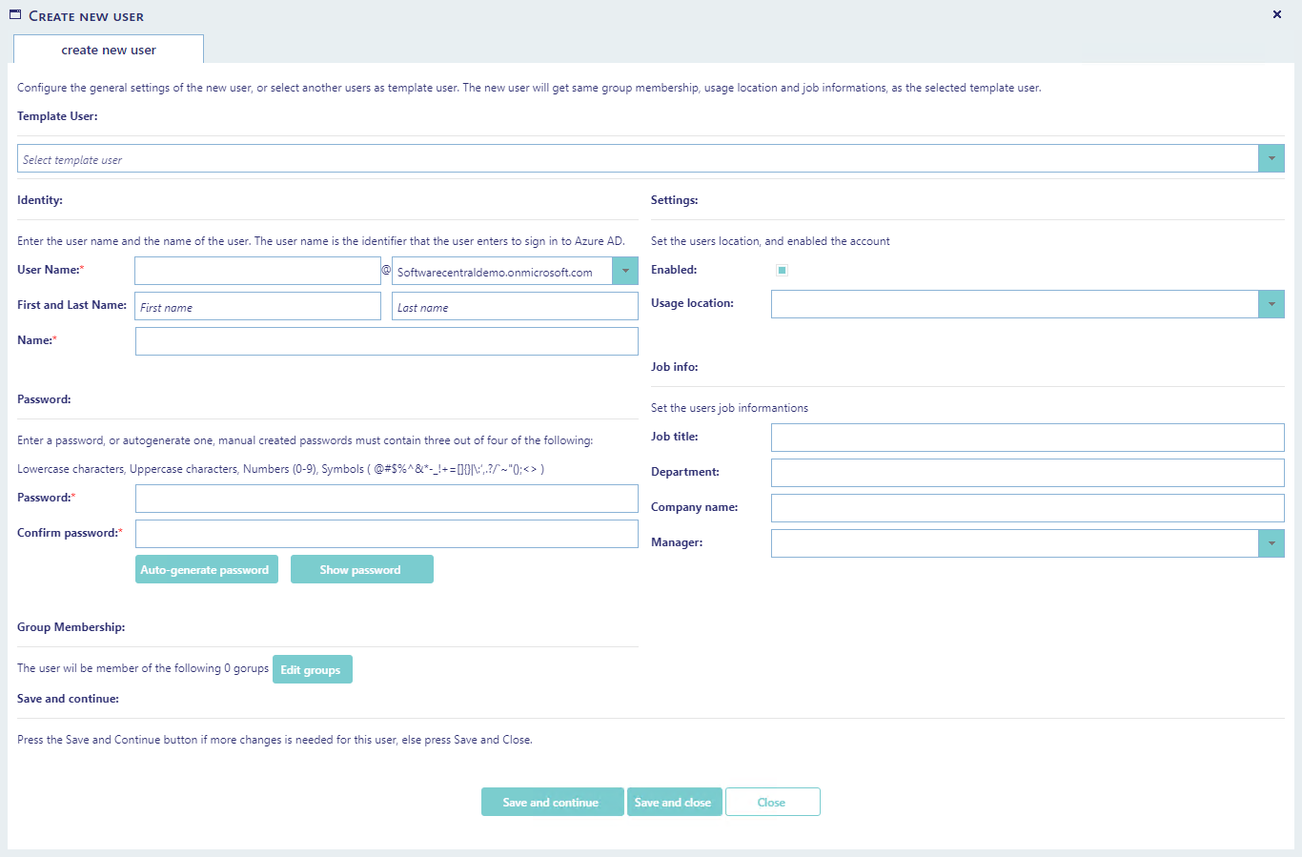Focus the Name input field
This screenshot has height=857, width=1302.
coord(387,341)
